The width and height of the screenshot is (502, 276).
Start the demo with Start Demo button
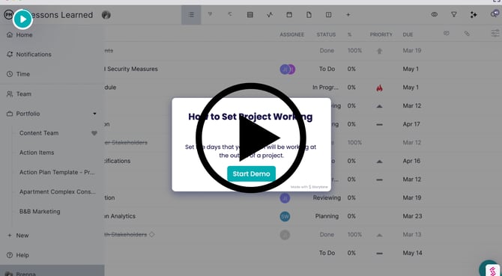pos(251,174)
